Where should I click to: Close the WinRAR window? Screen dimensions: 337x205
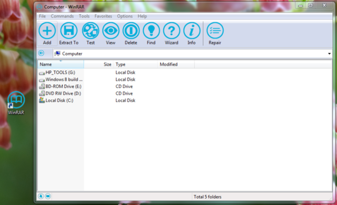[x=324, y=6]
